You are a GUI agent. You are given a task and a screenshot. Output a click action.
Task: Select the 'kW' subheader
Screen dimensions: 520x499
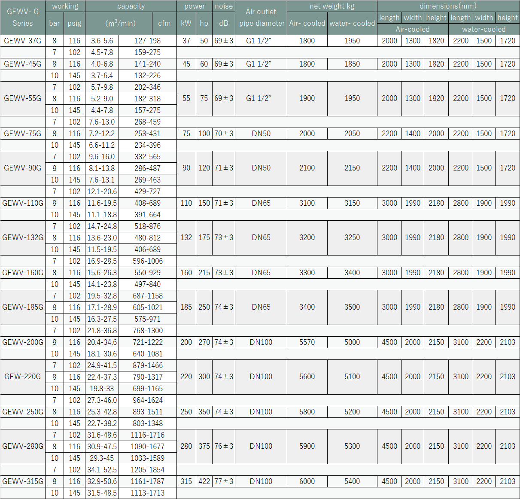point(186,23)
